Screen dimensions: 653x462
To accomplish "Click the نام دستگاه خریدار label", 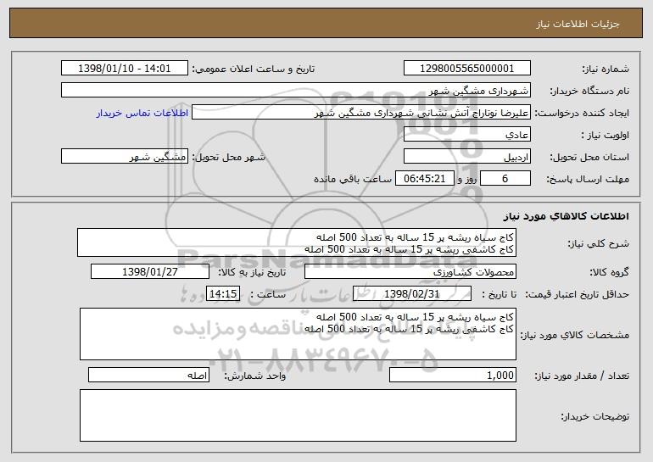I will [589, 91].
